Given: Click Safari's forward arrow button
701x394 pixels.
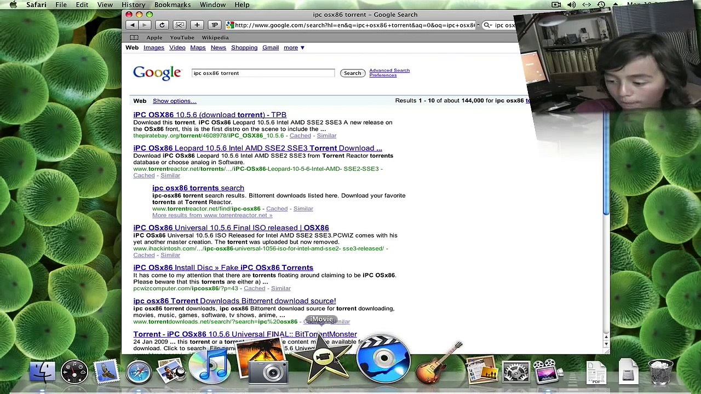Looking at the screenshot, I should (144, 25).
